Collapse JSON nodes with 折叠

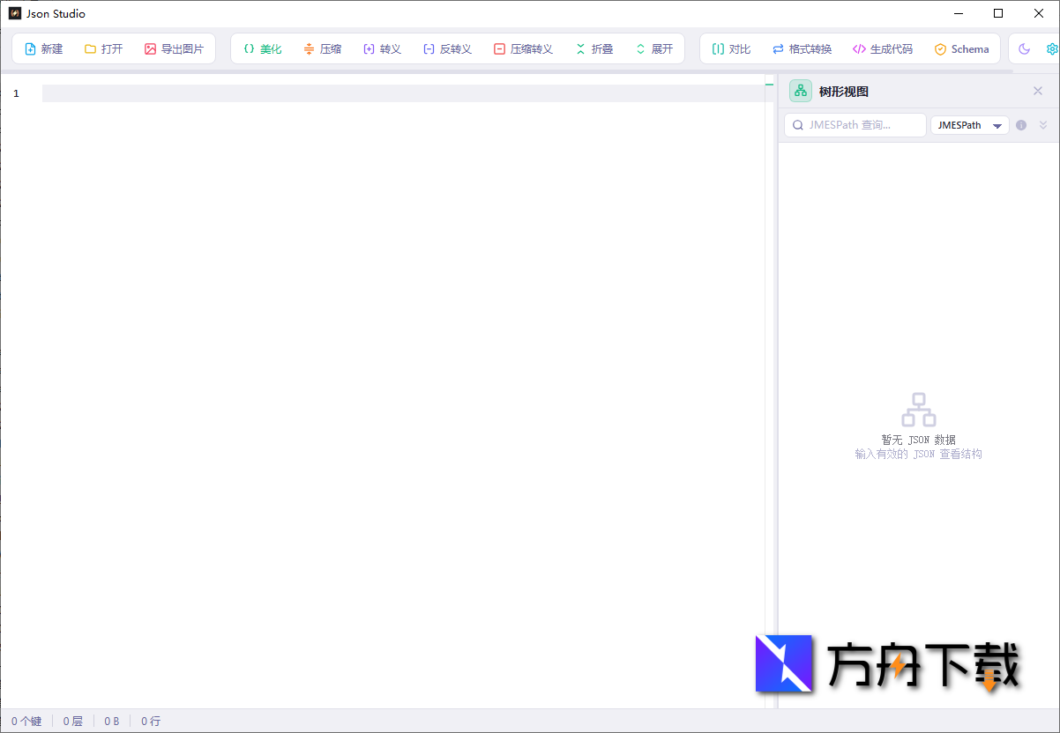click(593, 48)
